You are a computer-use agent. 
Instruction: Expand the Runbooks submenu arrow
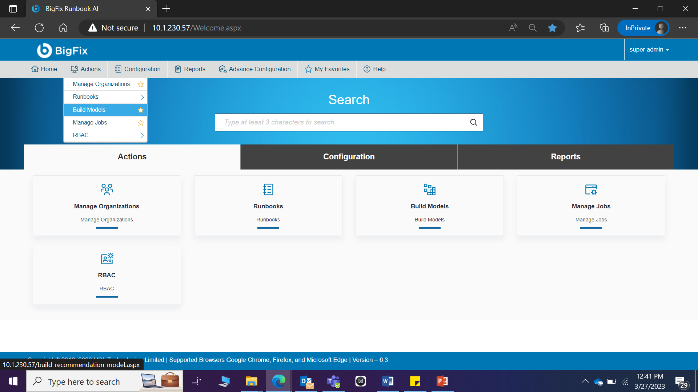[142, 97]
